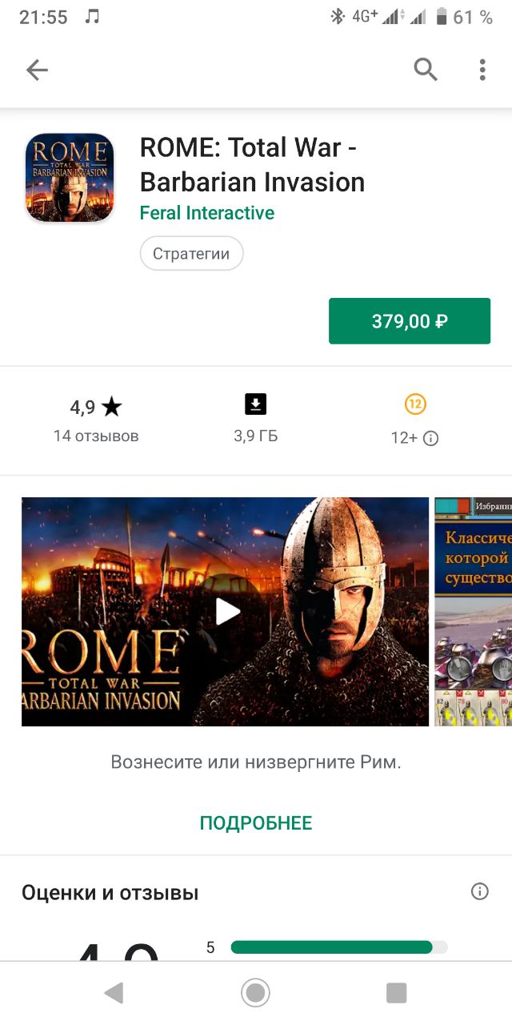Tap the 5-star rating bar
512x1025 pixels.
(x=339, y=947)
